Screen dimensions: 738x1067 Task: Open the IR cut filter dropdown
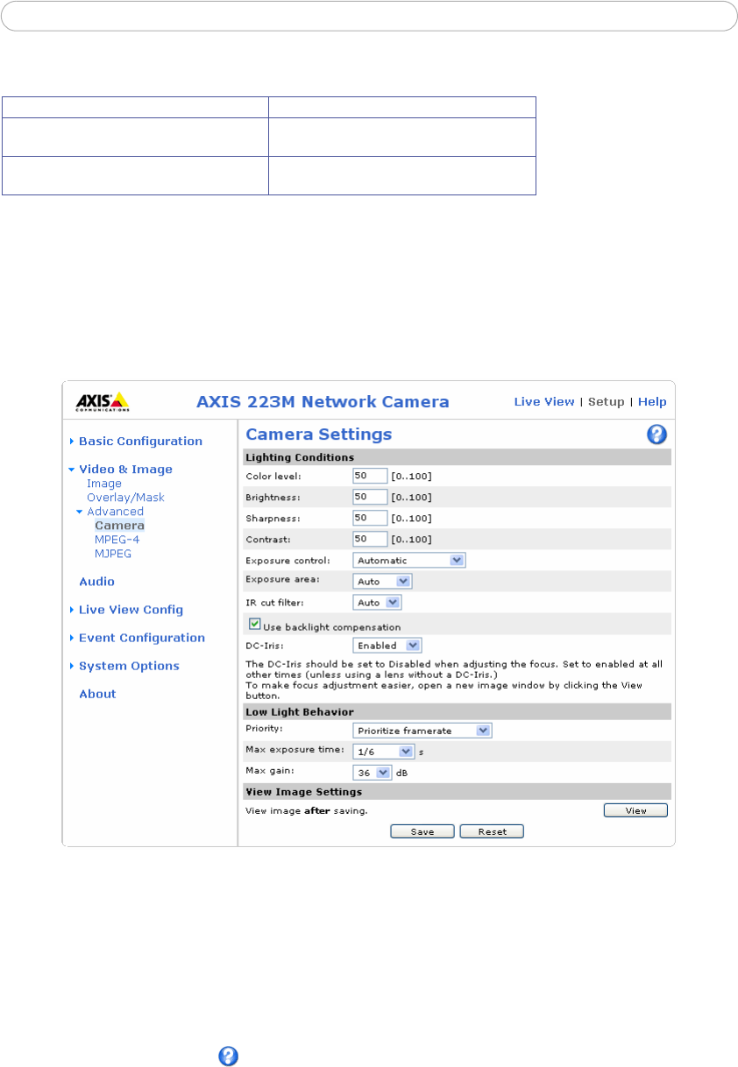(377, 603)
